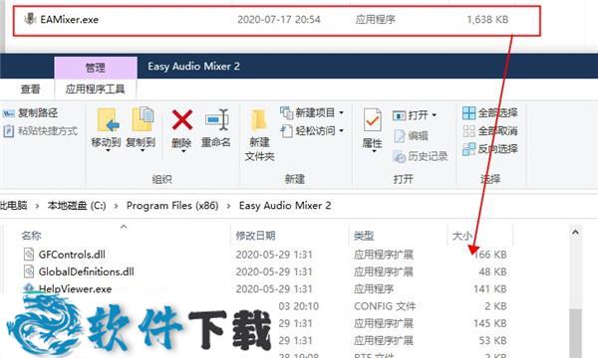Screen dimensions: 598x358
Task: Expand chevron after Program Files (x86) breadcrumb
Action: click(x=228, y=206)
